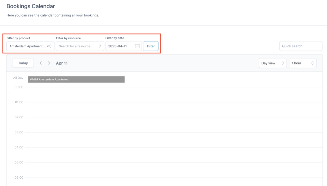
Task: Click the 00:00 time slot row
Action: (x=174, y=94)
